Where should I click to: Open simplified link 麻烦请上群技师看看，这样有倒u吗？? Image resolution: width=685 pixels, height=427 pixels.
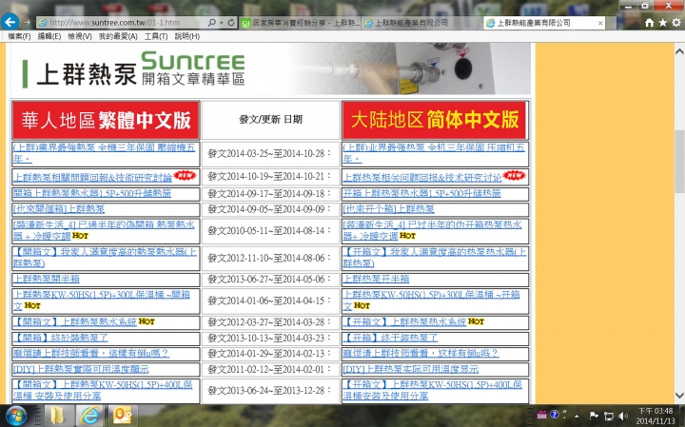point(421,353)
